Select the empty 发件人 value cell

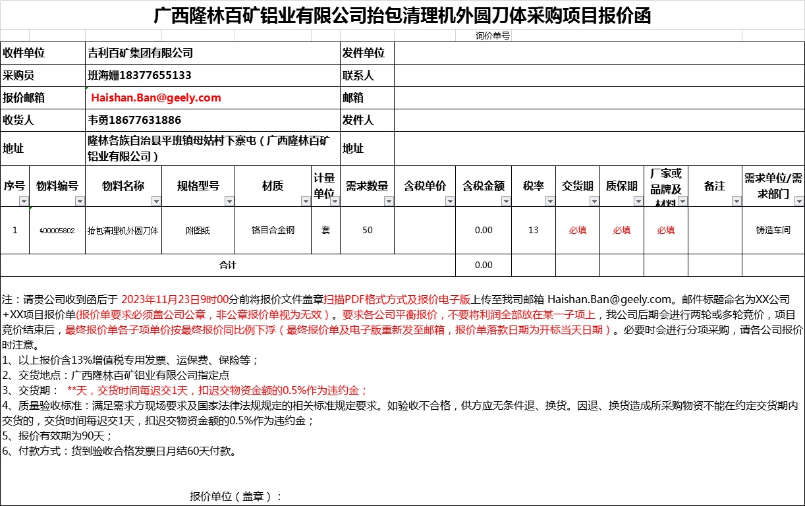click(599, 120)
